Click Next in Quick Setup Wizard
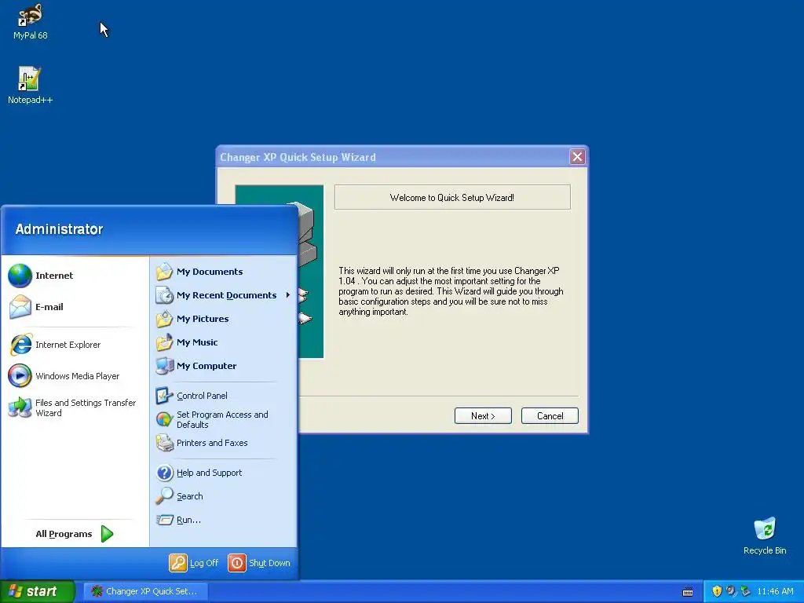The width and height of the screenshot is (804, 603). click(x=483, y=416)
